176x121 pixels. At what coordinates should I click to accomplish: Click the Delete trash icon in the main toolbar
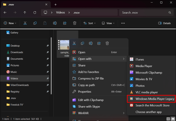pos(75,23)
